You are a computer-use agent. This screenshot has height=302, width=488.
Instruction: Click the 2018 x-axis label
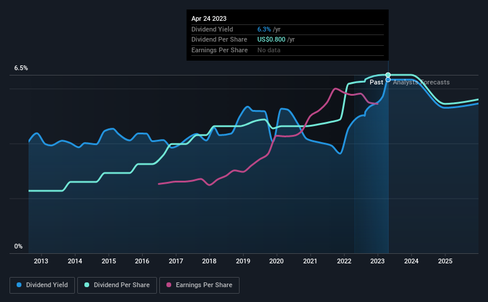click(209, 261)
